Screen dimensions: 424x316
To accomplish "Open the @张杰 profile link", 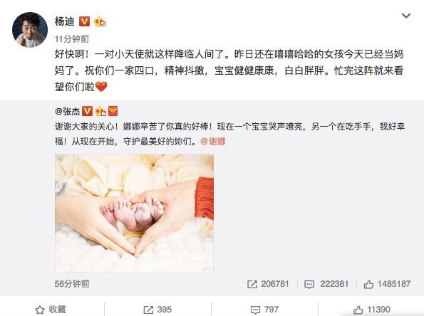I will [68, 111].
